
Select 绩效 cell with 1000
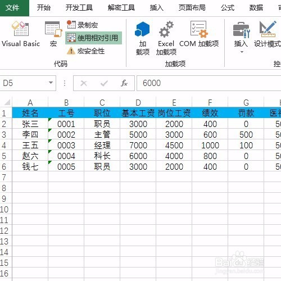pos(210,145)
